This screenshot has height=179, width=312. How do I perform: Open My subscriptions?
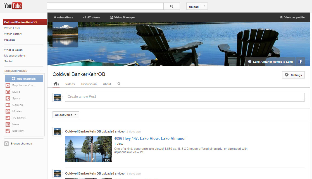pos(15,55)
